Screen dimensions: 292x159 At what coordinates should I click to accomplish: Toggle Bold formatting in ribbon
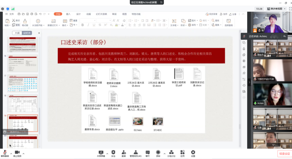click(82, 25)
